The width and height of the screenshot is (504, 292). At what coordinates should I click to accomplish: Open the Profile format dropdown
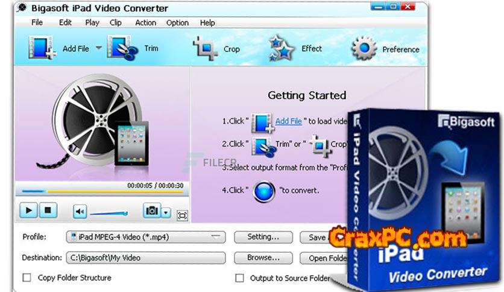[x=146, y=237]
